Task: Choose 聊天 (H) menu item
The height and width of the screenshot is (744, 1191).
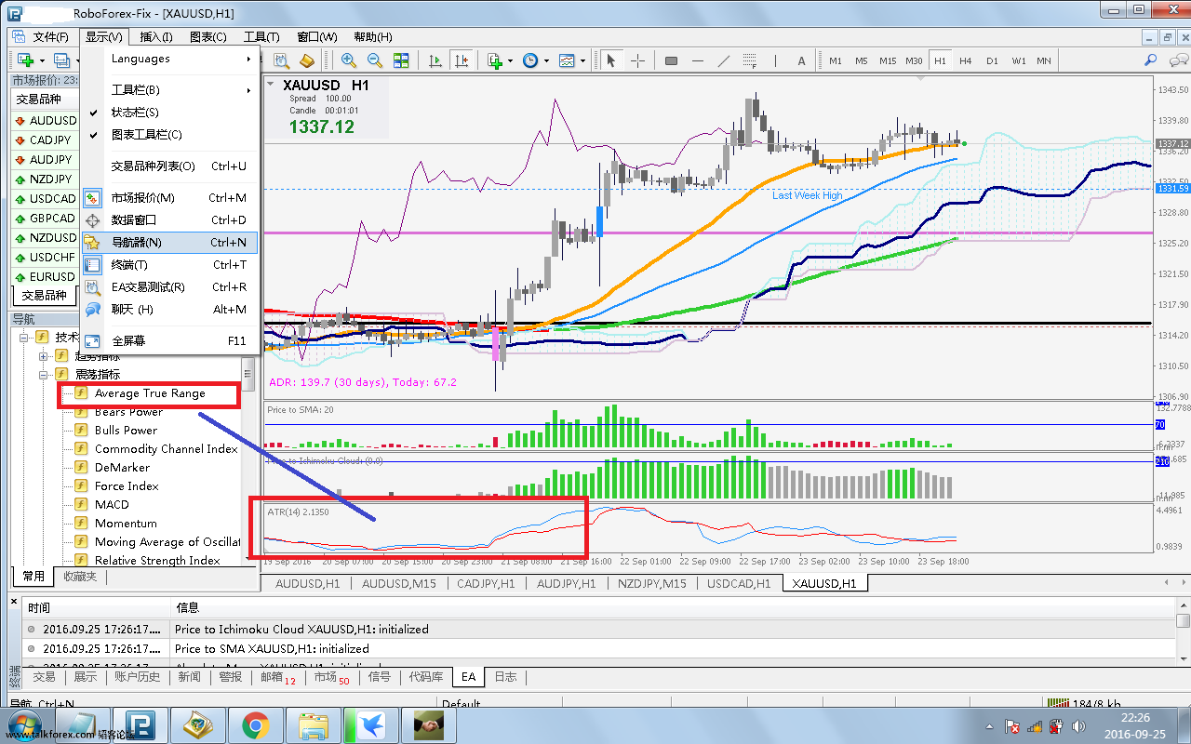Action: coord(169,310)
